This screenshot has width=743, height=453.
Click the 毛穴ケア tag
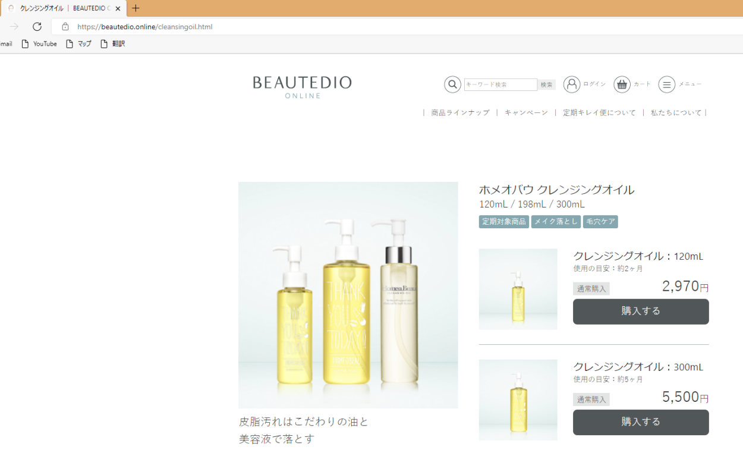[x=600, y=222]
